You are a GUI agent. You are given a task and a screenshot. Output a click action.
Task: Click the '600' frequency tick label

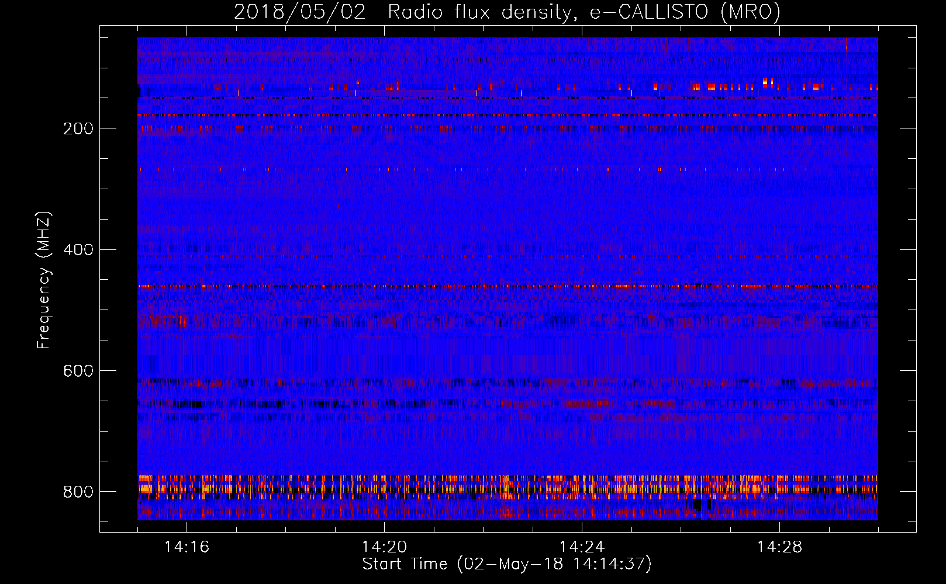click(x=78, y=371)
